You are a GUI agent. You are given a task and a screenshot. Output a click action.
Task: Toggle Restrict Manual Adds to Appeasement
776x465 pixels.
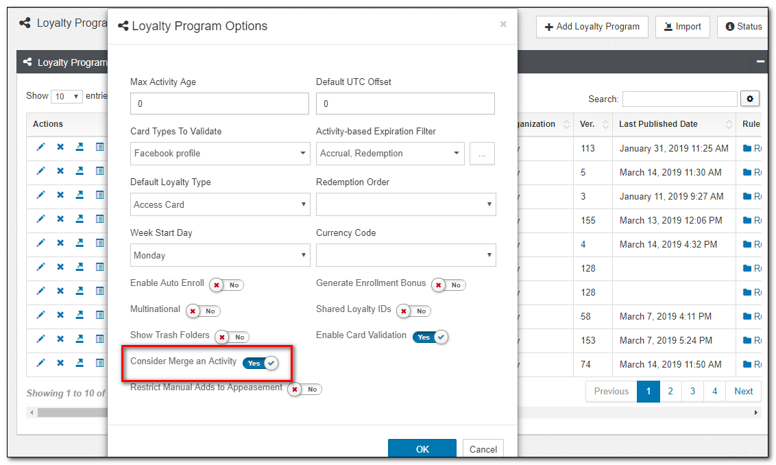coord(304,389)
